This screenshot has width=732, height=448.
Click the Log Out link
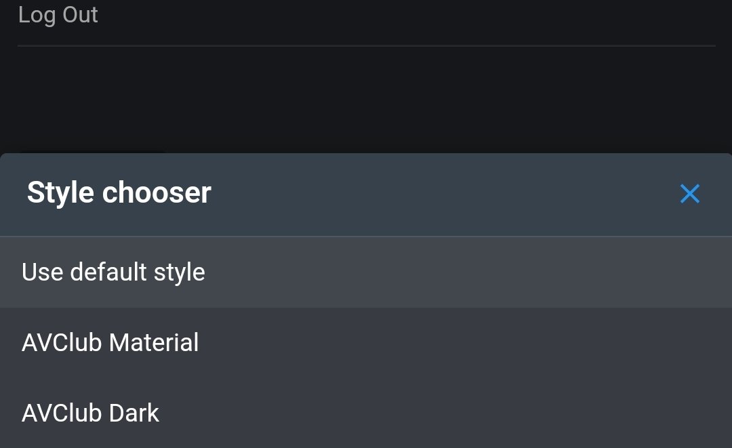[x=58, y=15]
